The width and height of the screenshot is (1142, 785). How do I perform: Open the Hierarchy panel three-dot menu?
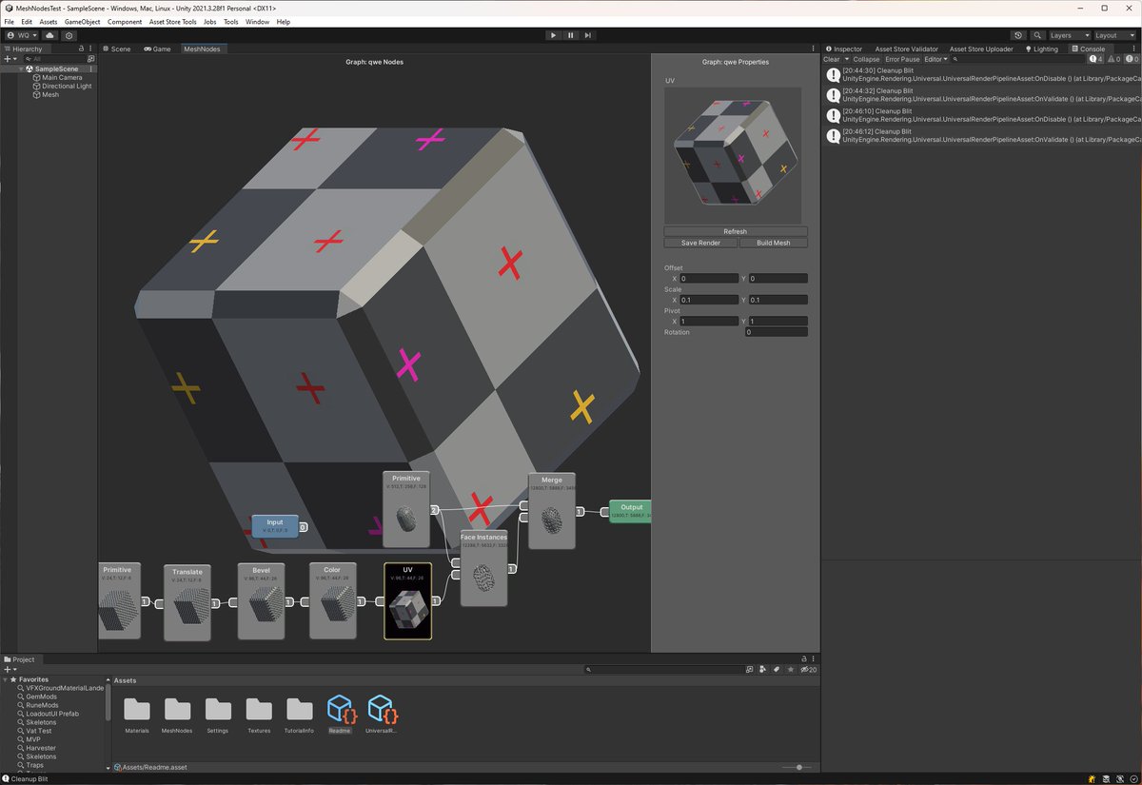point(91,49)
